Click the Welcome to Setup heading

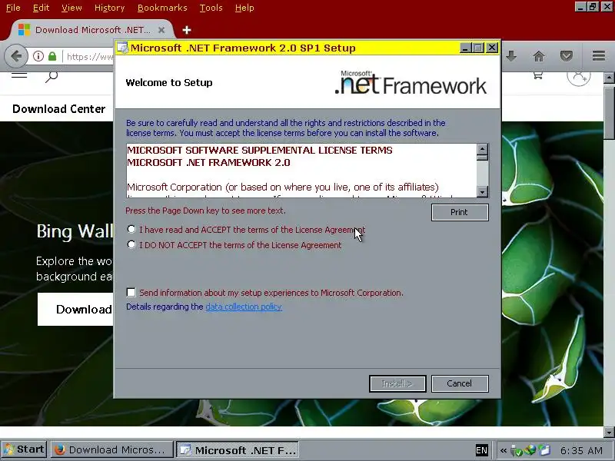pos(169,83)
